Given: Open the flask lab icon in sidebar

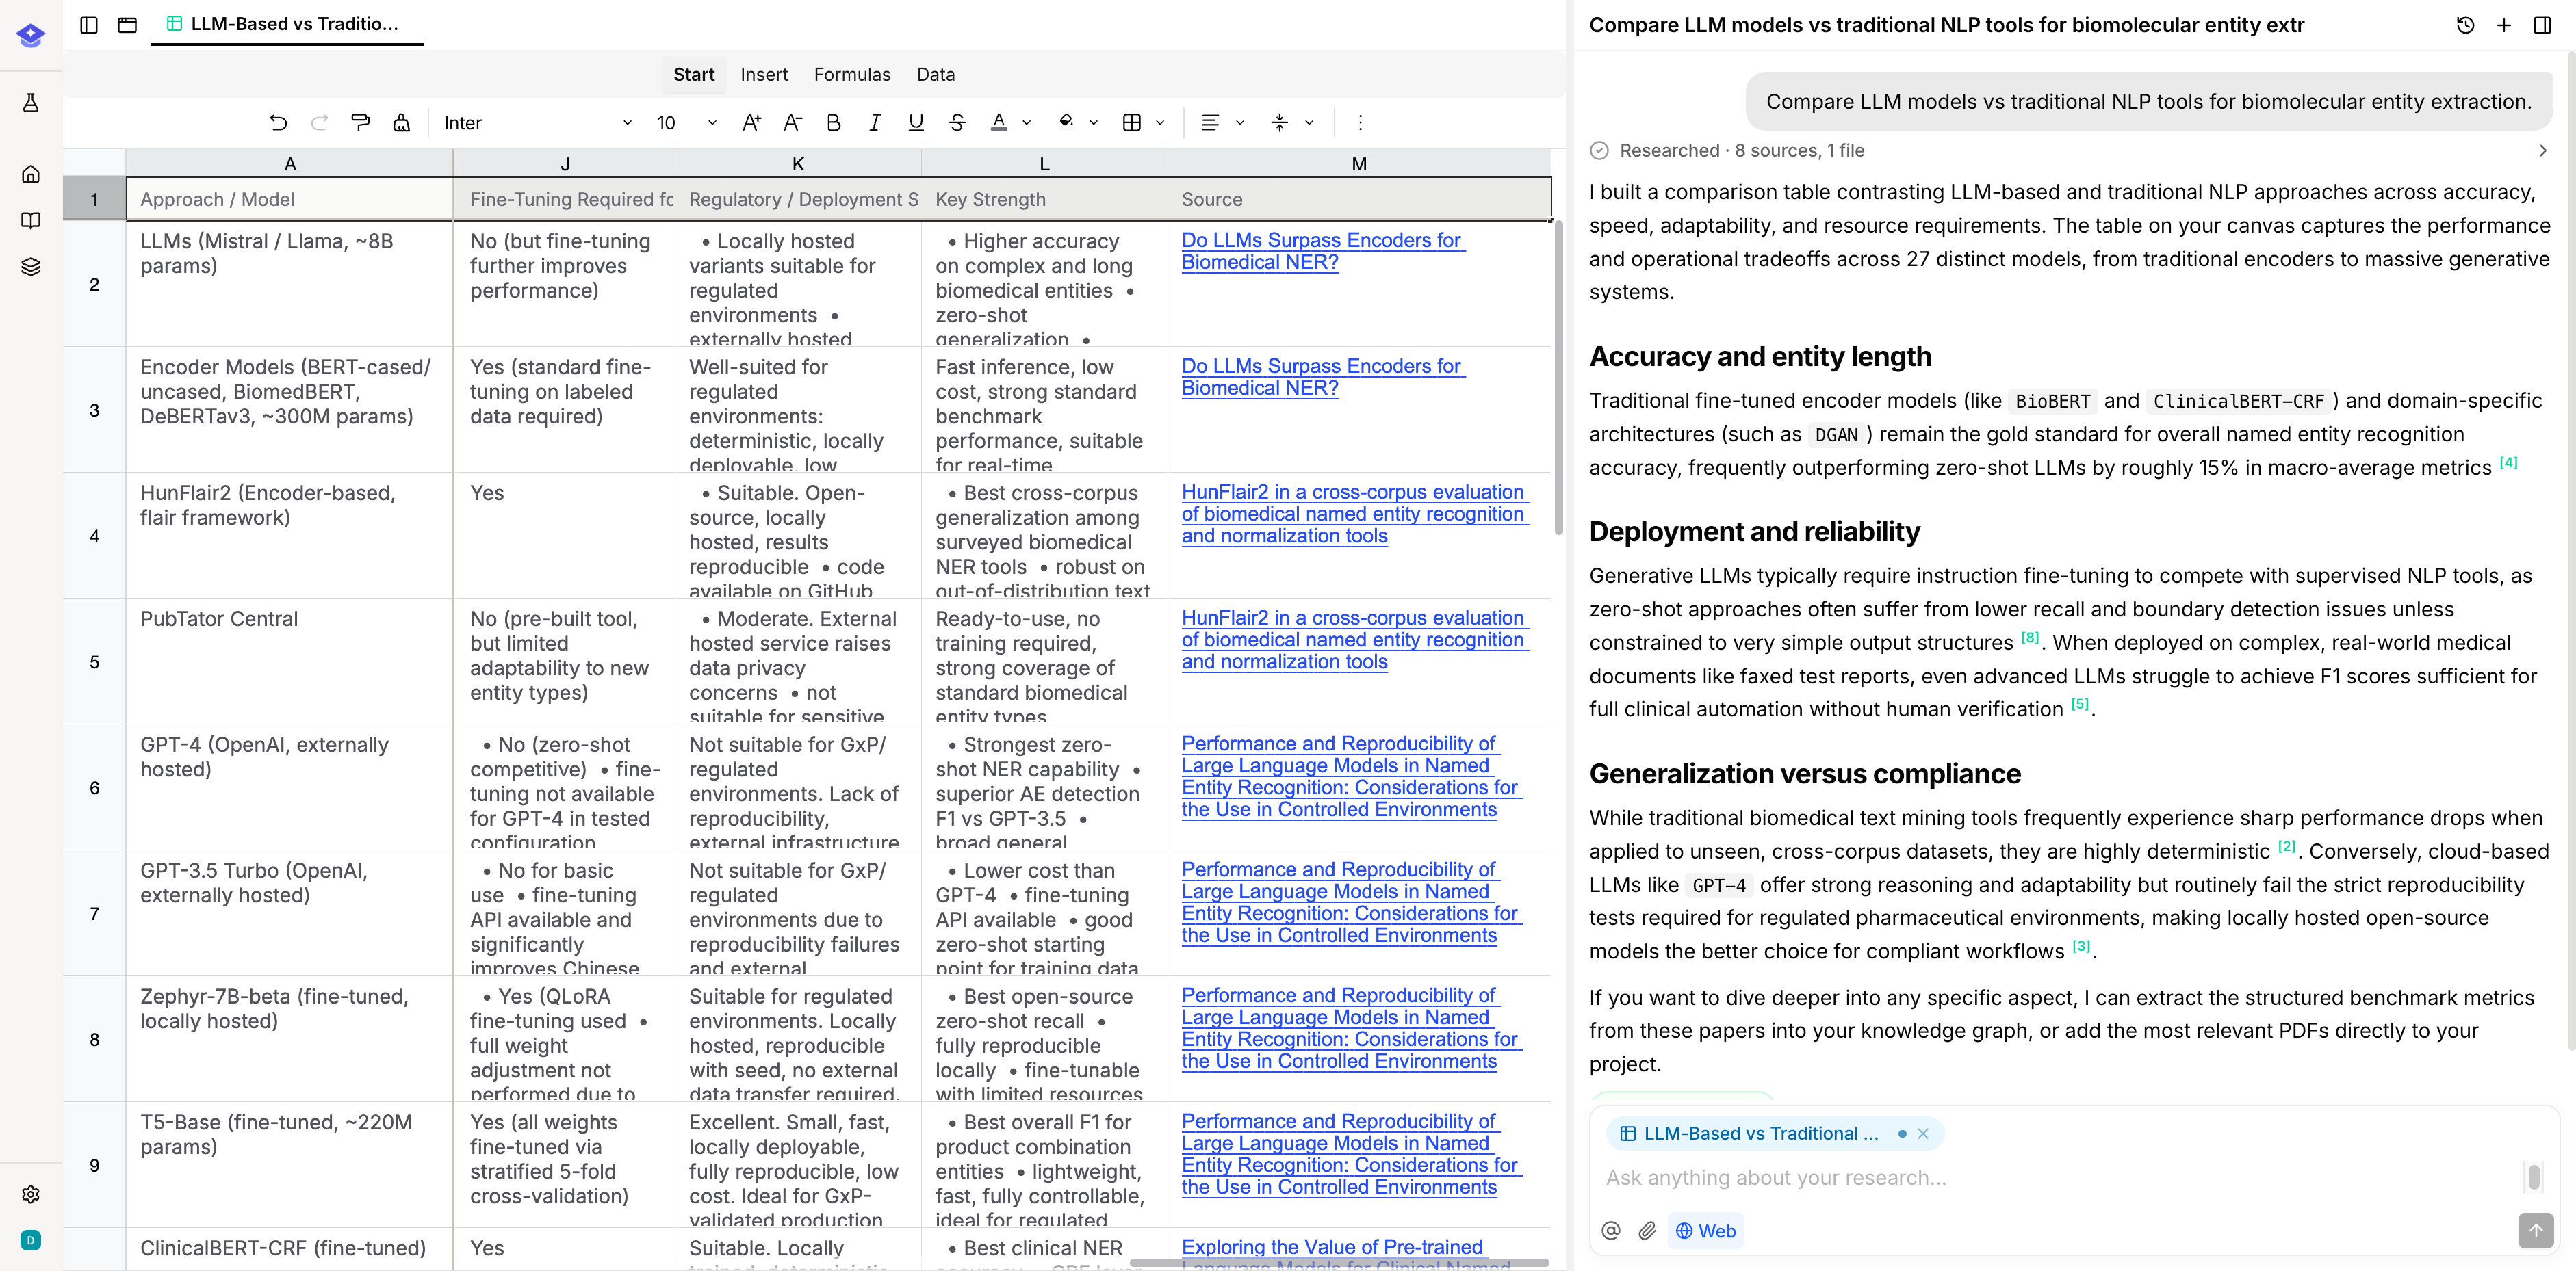Looking at the screenshot, I should pos(31,102).
